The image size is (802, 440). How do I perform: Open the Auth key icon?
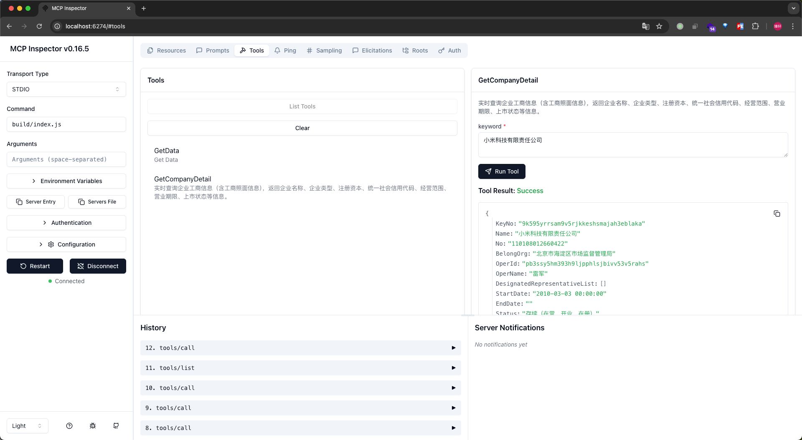pos(442,50)
